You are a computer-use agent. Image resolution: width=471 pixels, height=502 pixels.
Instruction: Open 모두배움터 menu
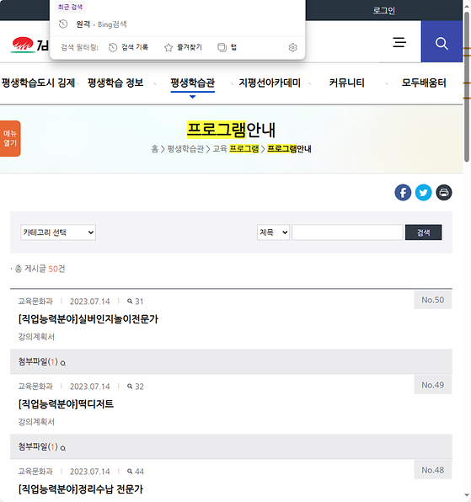(x=424, y=83)
